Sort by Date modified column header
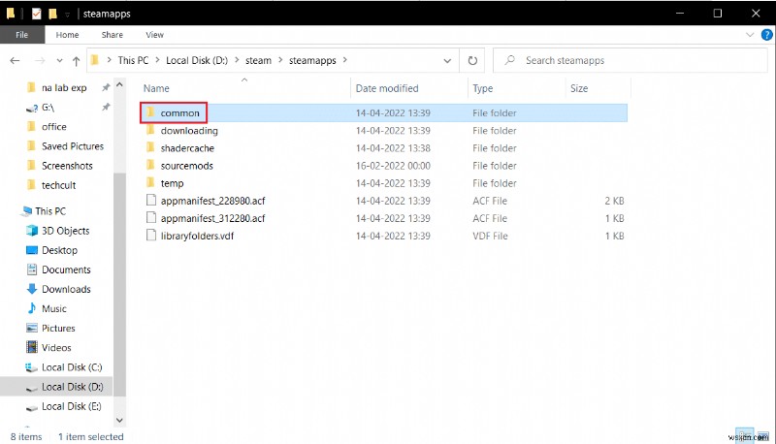 tap(387, 88)
